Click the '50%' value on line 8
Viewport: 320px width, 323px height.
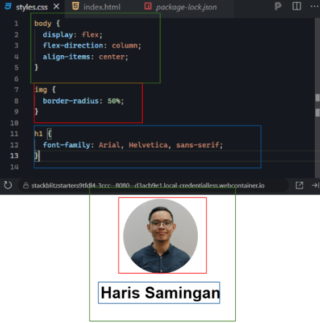click(114, 101)
